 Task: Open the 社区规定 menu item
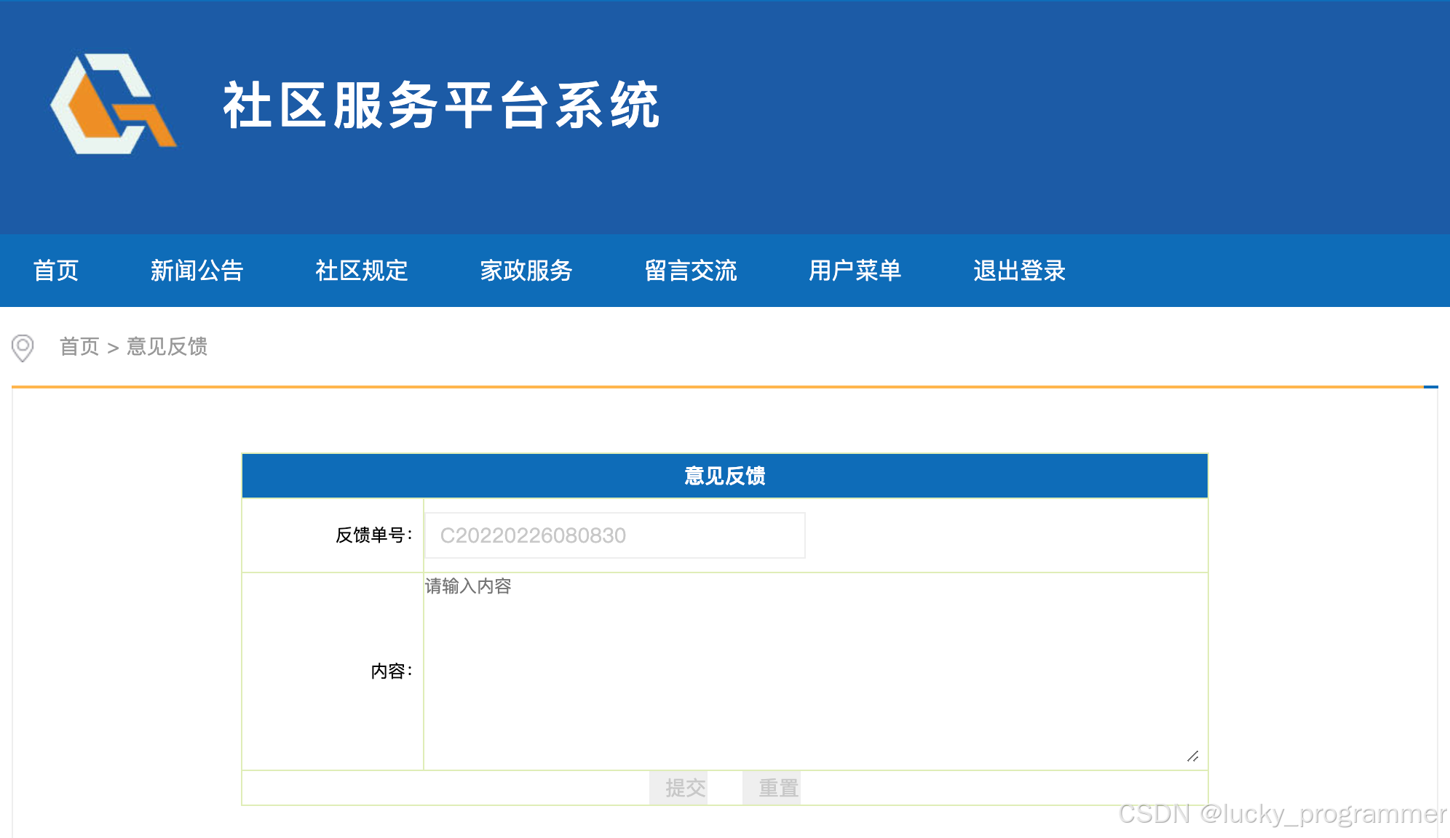[x=362, y=271]
